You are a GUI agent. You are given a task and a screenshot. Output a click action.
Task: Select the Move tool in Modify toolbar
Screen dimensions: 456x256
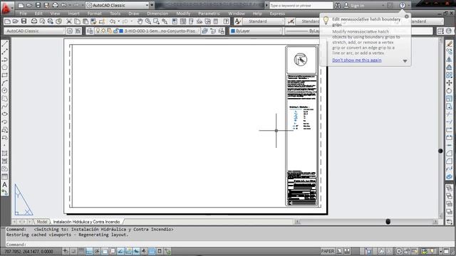click(x=450, y=83)
